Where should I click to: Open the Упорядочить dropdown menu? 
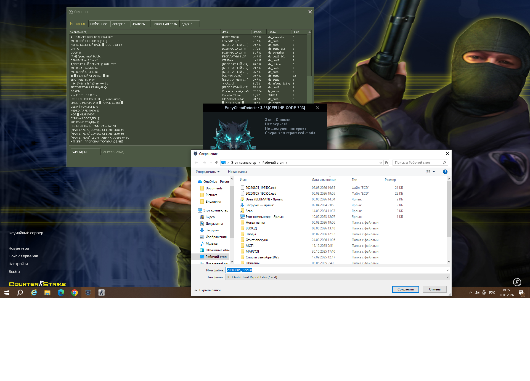pyautogui.click(x=208, y=172)
